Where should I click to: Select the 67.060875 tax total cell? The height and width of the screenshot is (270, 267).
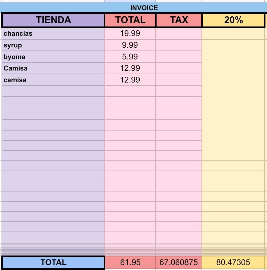click(179, 262)
